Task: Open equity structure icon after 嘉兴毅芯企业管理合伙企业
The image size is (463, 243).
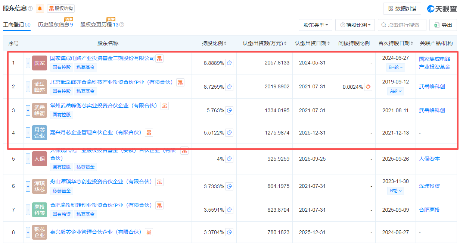Action: pos(149,232)
